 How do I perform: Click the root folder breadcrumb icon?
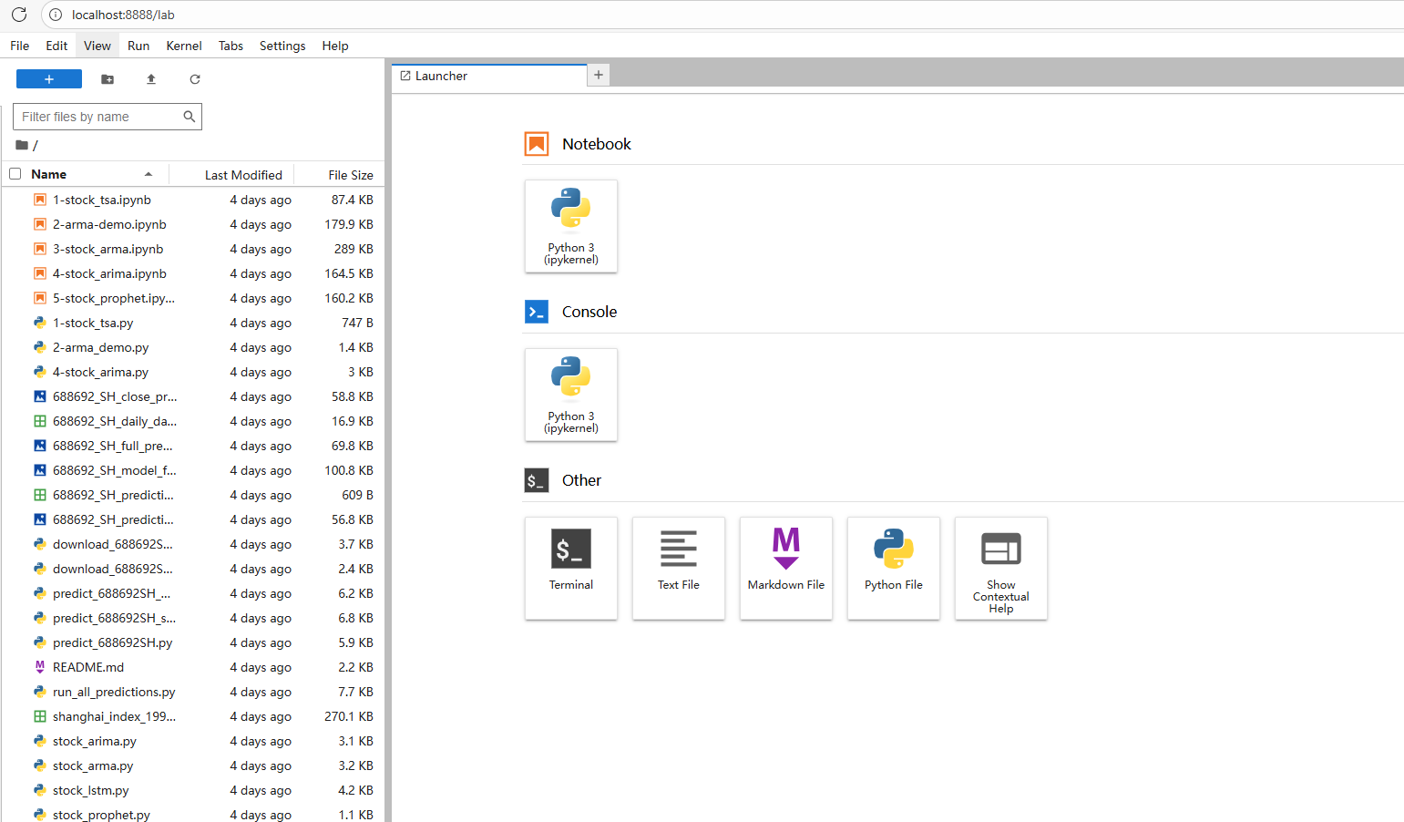[22, 145]
